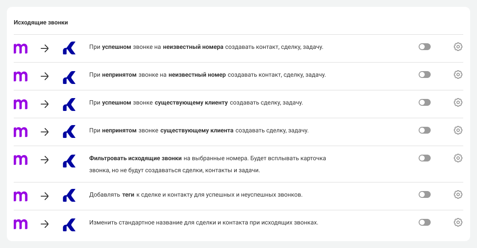Enable toggle for successful call to unknown number

pos(424,47)
